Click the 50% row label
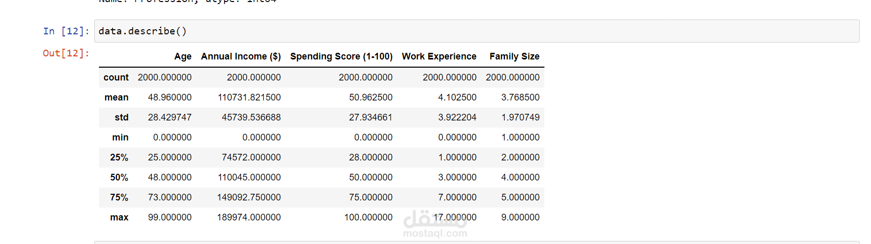871x244 pixels. pos(119,177)
